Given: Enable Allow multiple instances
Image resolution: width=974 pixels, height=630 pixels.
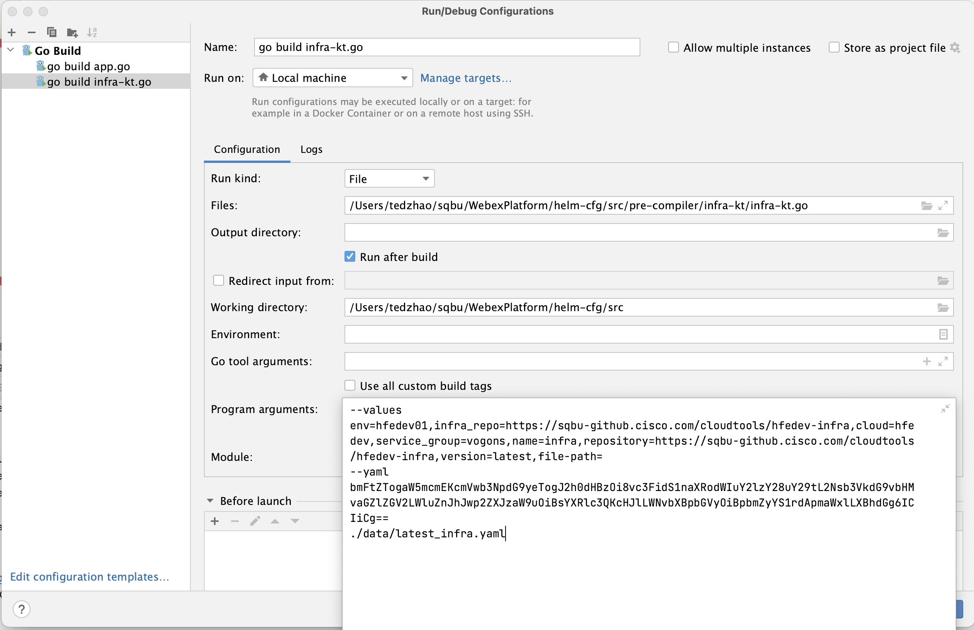Looking at the screenshot, I should click(x=673, y=47).
